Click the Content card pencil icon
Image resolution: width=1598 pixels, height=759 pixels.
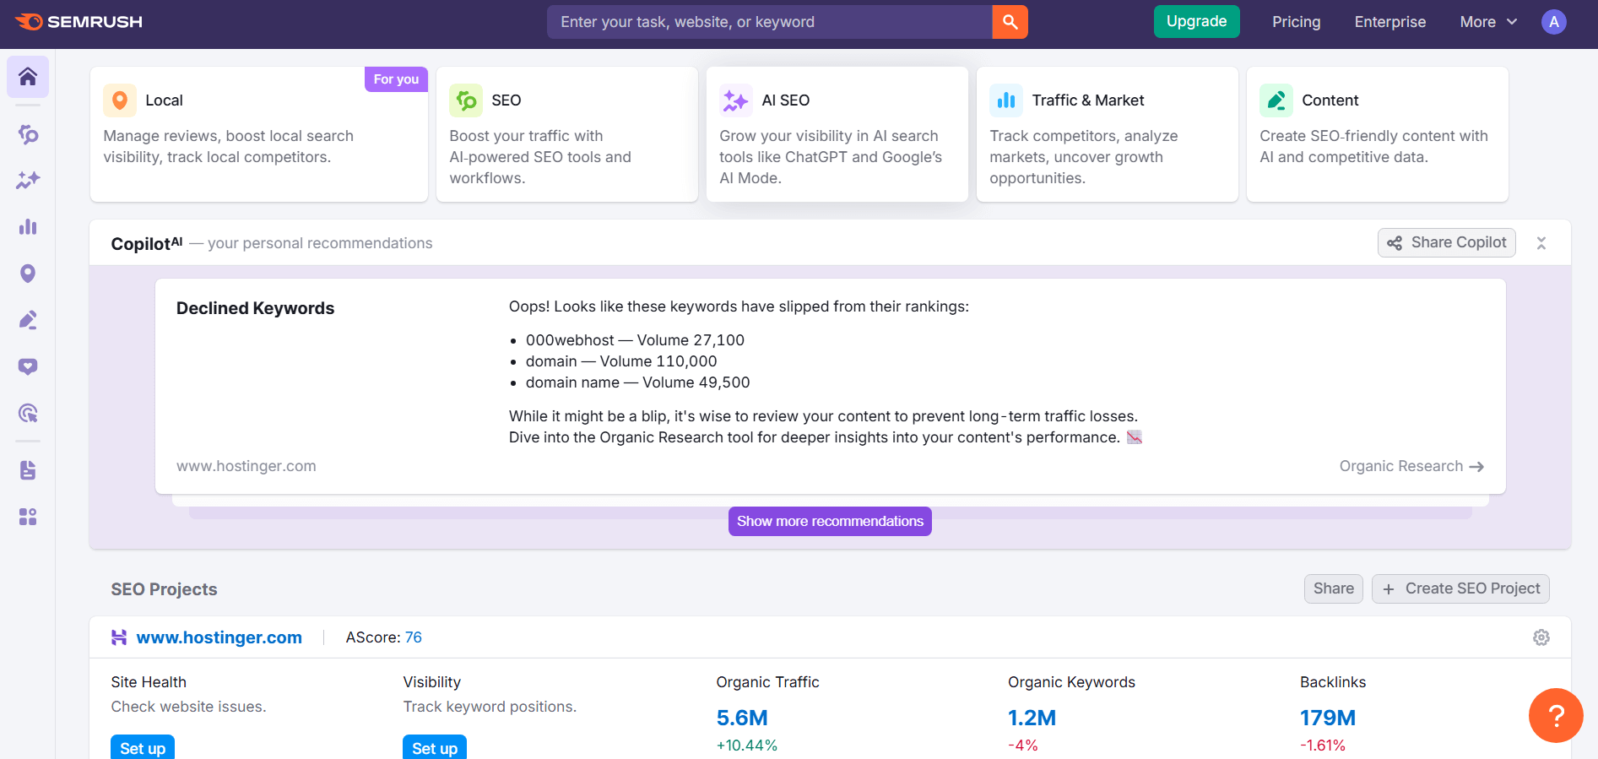click(x=1276, y=100)
